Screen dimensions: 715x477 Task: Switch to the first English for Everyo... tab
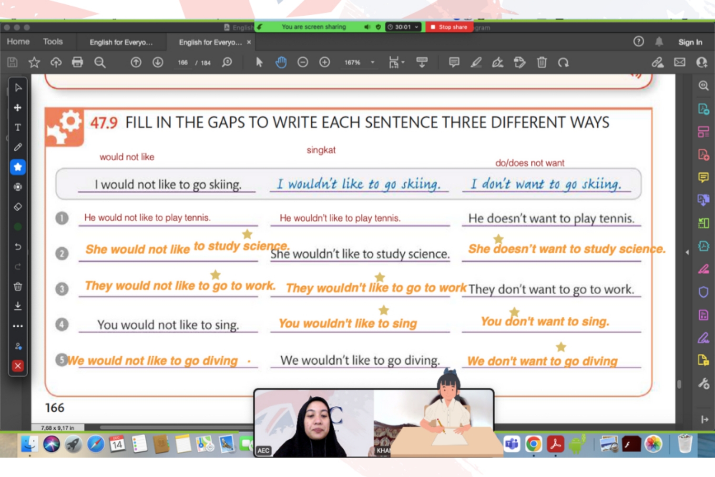point(121,42)
